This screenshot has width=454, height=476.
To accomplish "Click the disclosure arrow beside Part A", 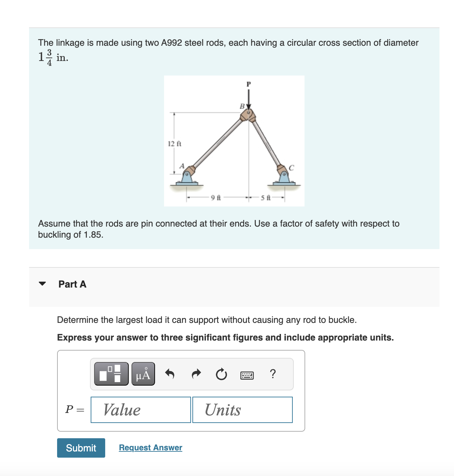I will 42,284.
